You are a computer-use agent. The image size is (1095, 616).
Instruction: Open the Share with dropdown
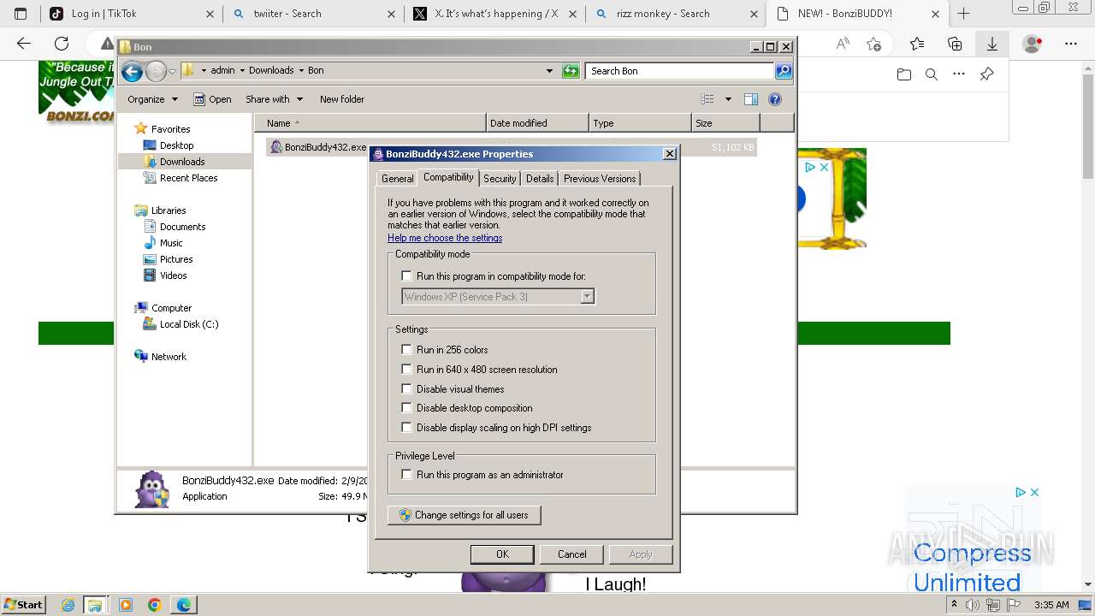point(274,99)
